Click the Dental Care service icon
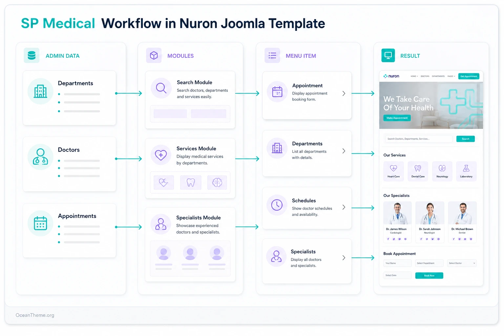This screenshot has height=336, width=504. click(x=418, y=168)
